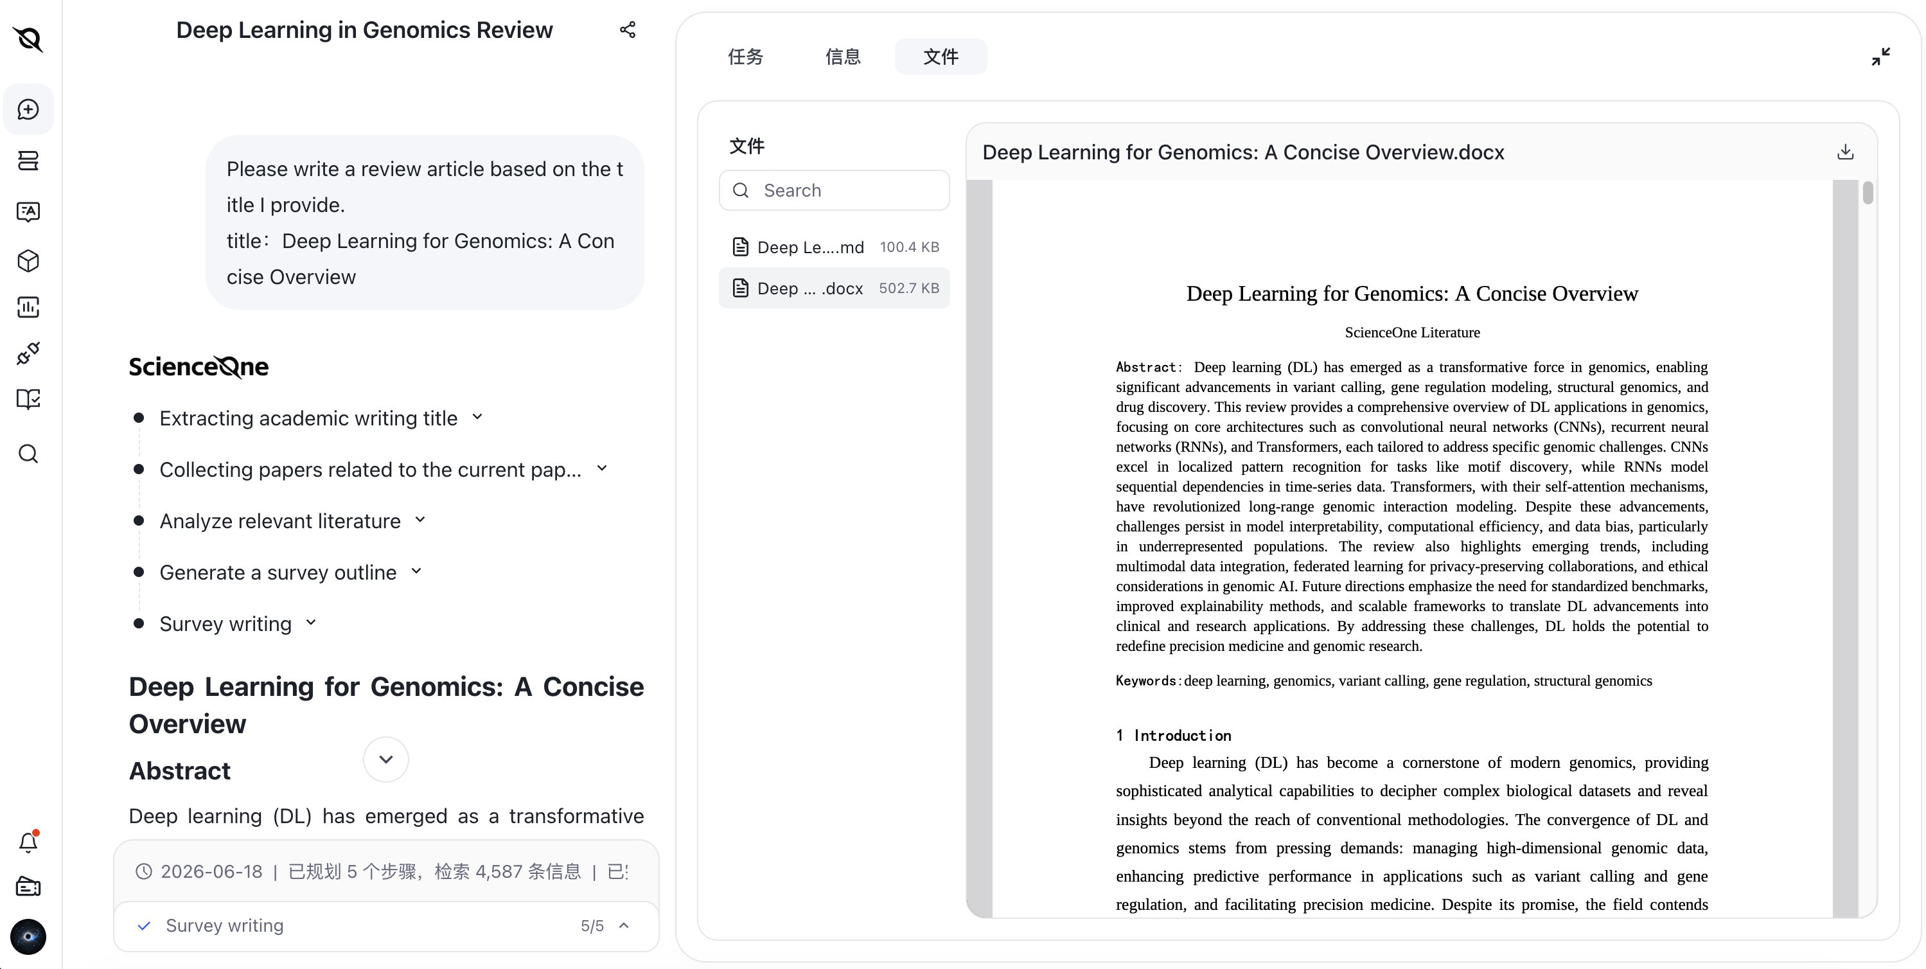Click the document preview scrollbar thumb
The width and height of the screenshot is (1926, 969).
click(x=1868, y=193)
